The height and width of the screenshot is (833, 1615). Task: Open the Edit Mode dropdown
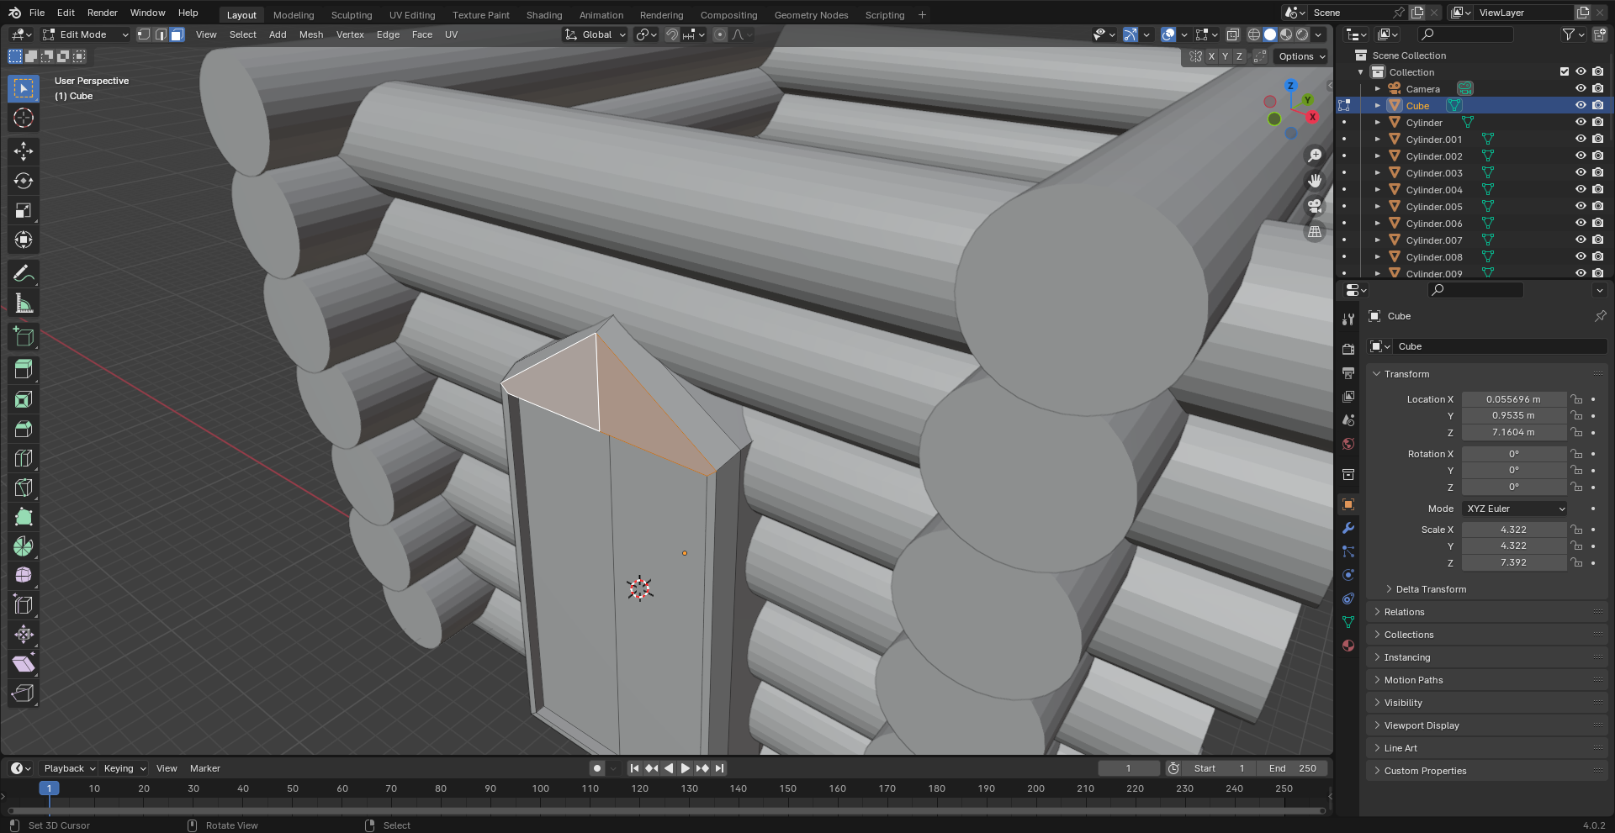pyautogui.click(x=85, y=34)
